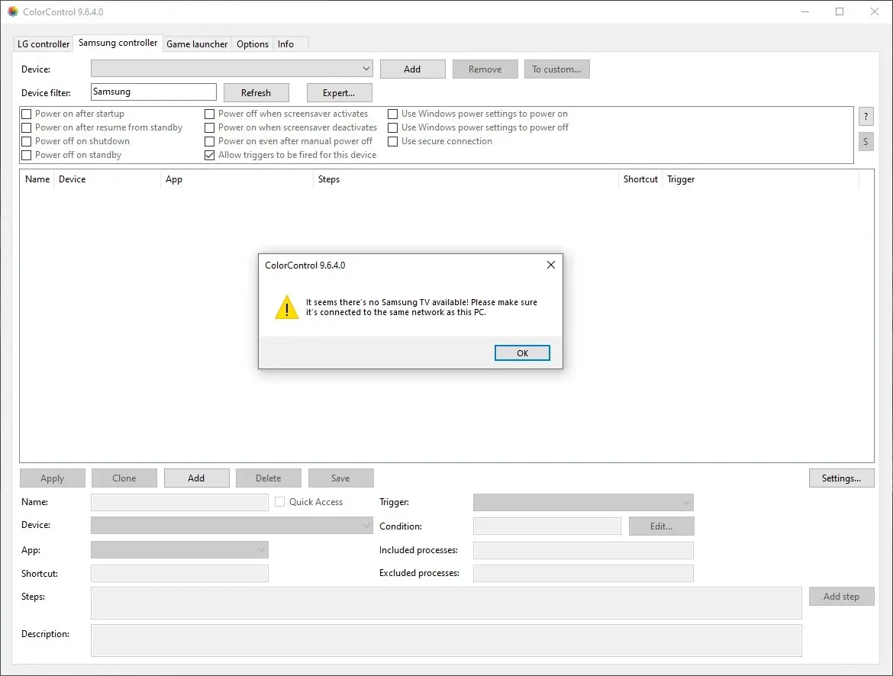Select the Samsung controller tab

pos(118,43)
